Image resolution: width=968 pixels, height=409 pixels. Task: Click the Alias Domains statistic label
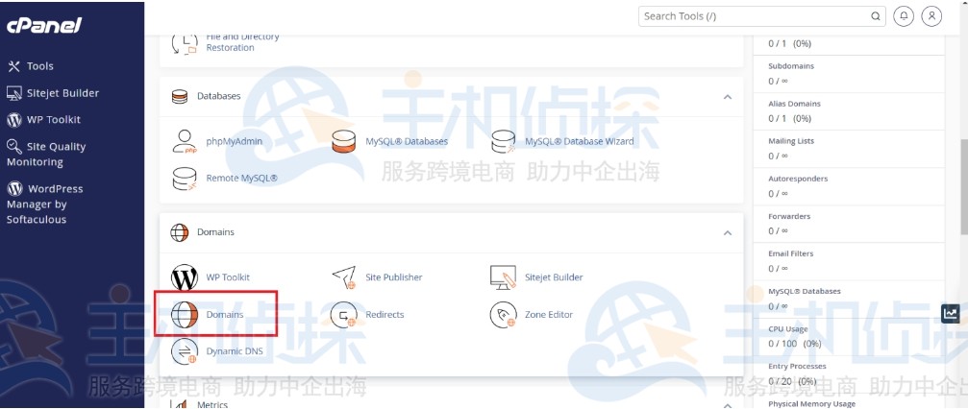(x=794, y=104)
